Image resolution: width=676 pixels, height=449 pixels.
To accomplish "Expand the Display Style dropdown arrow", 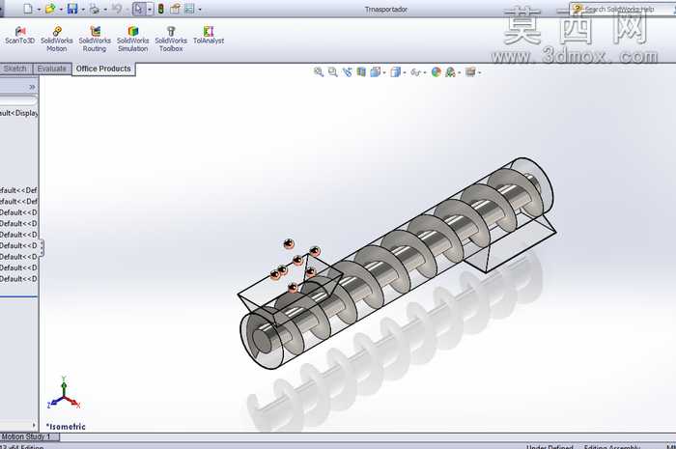I will point(405,72).
